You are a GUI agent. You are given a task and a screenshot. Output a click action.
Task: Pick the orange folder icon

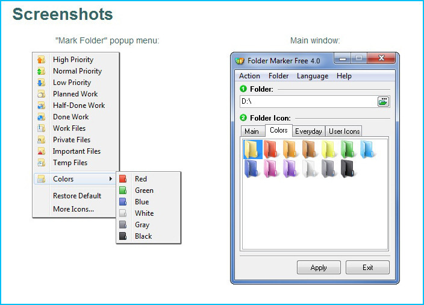pyautogui.click(x=291, y=149)
